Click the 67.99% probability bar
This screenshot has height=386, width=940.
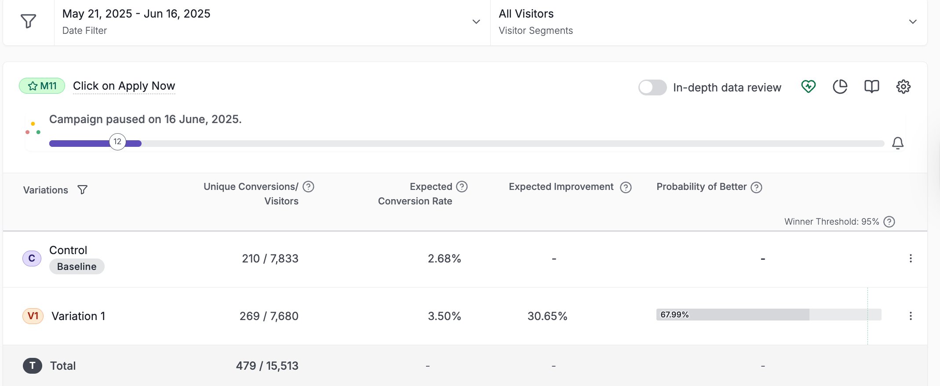[x=769, y=314]
